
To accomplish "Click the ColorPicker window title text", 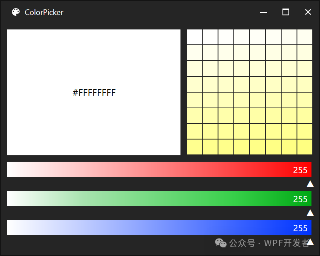I will pyautogui.click(x=44, y=12).
